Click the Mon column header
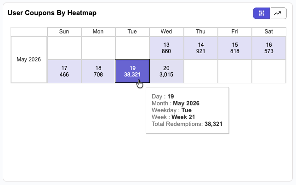Image resolution: width=296 pixels, height=185 pixels. coord(98,32)
